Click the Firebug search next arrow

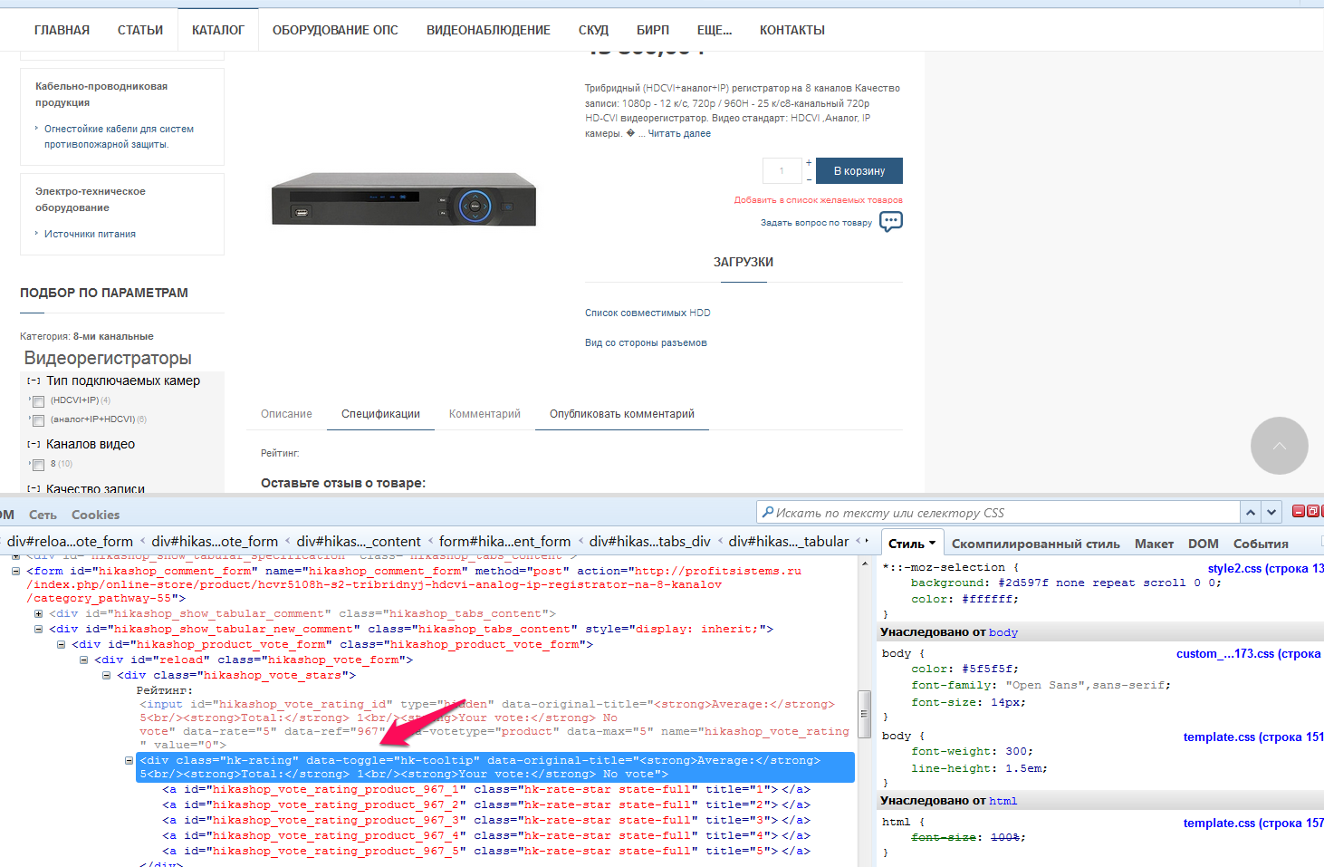1271,513
